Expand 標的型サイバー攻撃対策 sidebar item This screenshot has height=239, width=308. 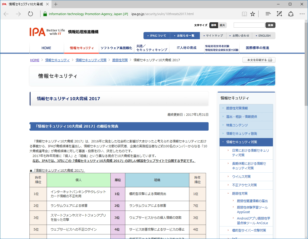tap(246, 231)
